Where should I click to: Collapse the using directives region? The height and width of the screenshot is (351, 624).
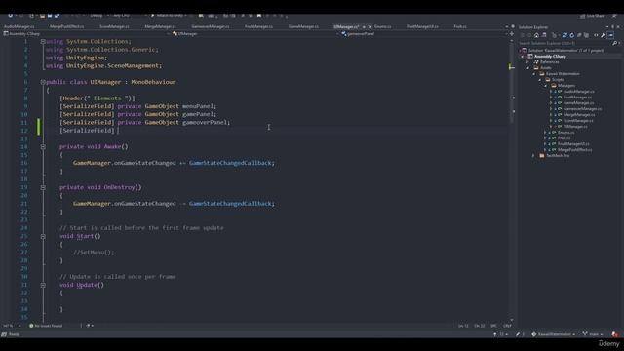[x=43, y=41]
